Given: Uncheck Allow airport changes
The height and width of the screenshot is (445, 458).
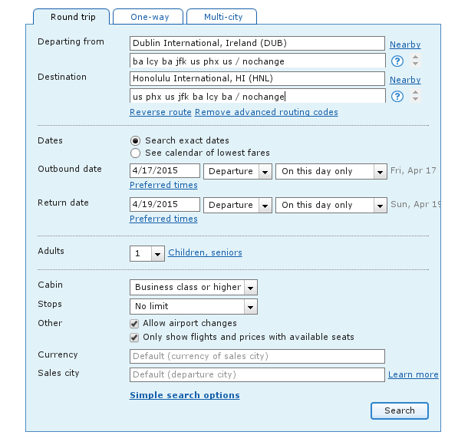Looking at the screenshot, I should click(x=134, y=324).
